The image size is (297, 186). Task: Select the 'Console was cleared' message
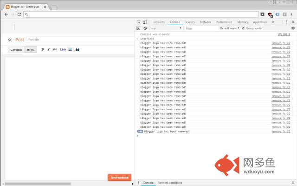point(155,34)
